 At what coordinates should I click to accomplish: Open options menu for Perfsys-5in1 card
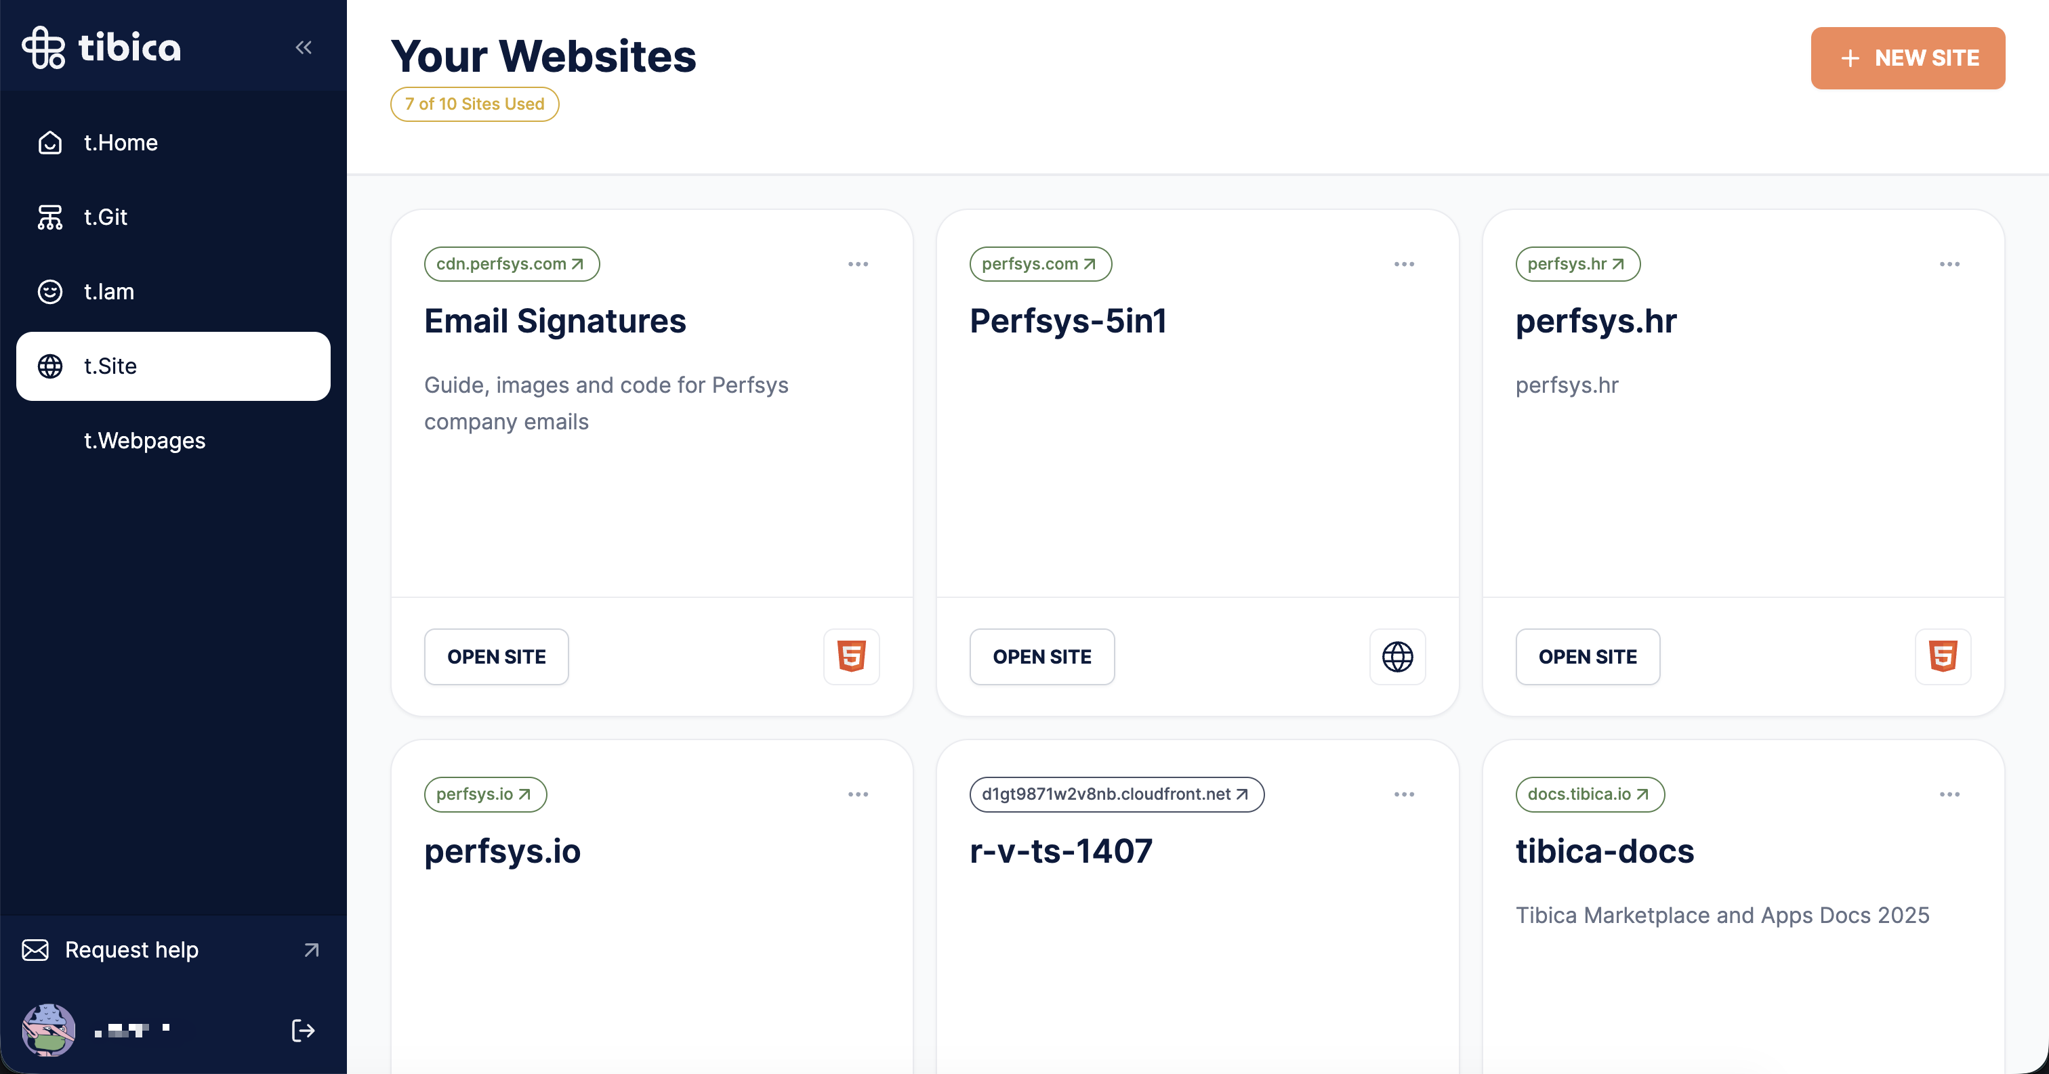(1403, 264)
